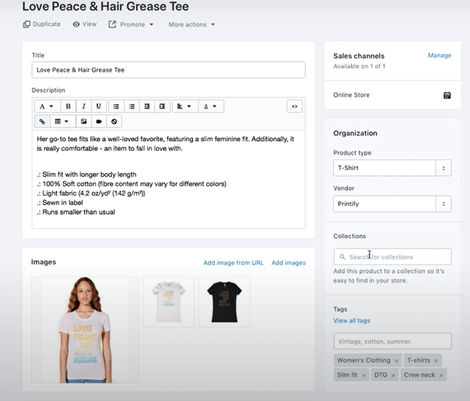Open the More actions dropdown

click(192, 25)
